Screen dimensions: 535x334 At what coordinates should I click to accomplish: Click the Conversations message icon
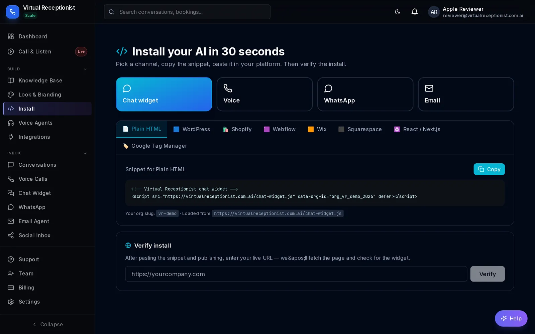11,165
